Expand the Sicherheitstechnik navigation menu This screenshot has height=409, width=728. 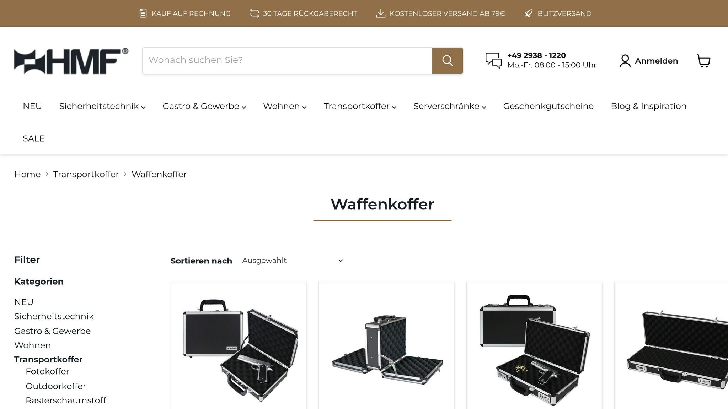tap(102, 106)
